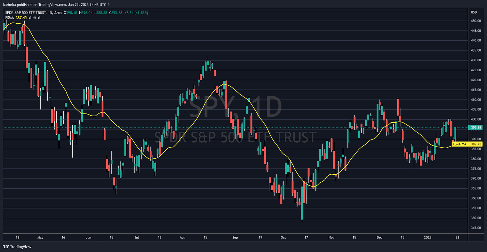This screenshot has width=487, height=252.
Task: Click the 445.00 price axis label
Action: coord(475,31)
